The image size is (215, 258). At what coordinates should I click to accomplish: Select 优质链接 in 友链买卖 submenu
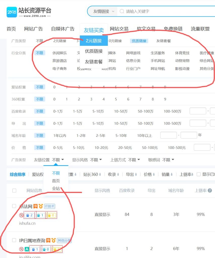click(94, 51)
